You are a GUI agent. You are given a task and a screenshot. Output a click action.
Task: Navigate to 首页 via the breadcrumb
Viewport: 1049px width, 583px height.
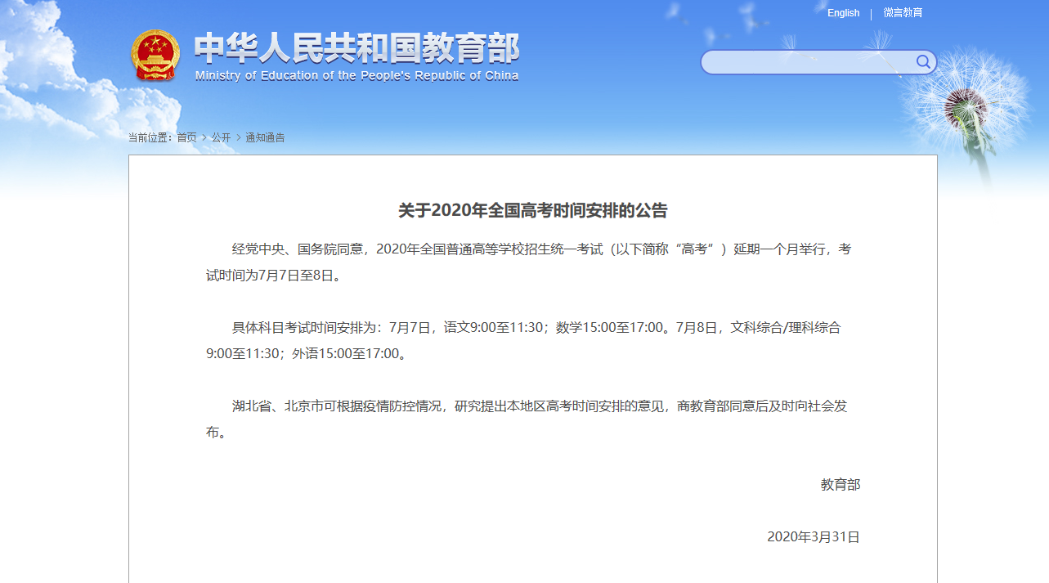click(x=186, y=137)
